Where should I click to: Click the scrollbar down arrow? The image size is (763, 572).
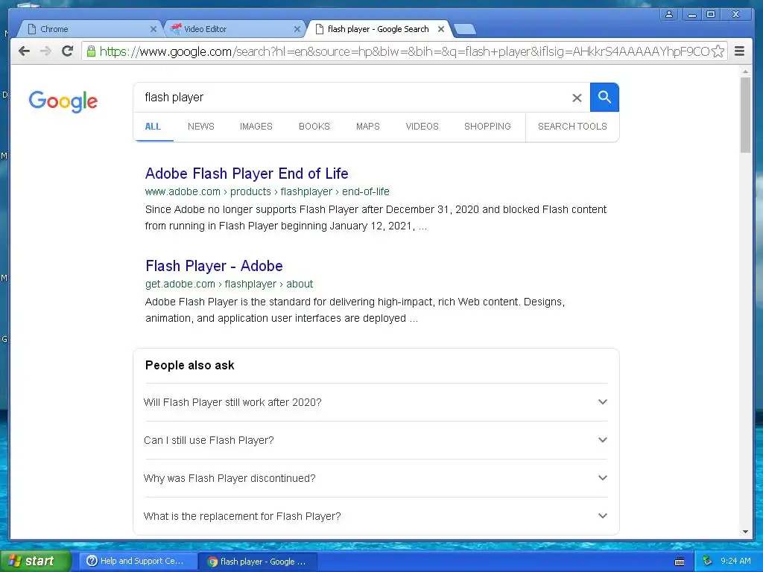pyautogui.click(x=745, y=532)
